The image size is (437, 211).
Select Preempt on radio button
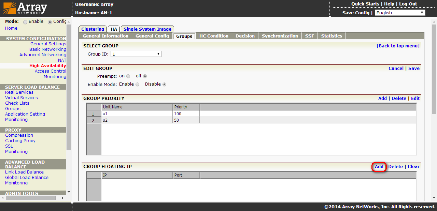[128, 76]
